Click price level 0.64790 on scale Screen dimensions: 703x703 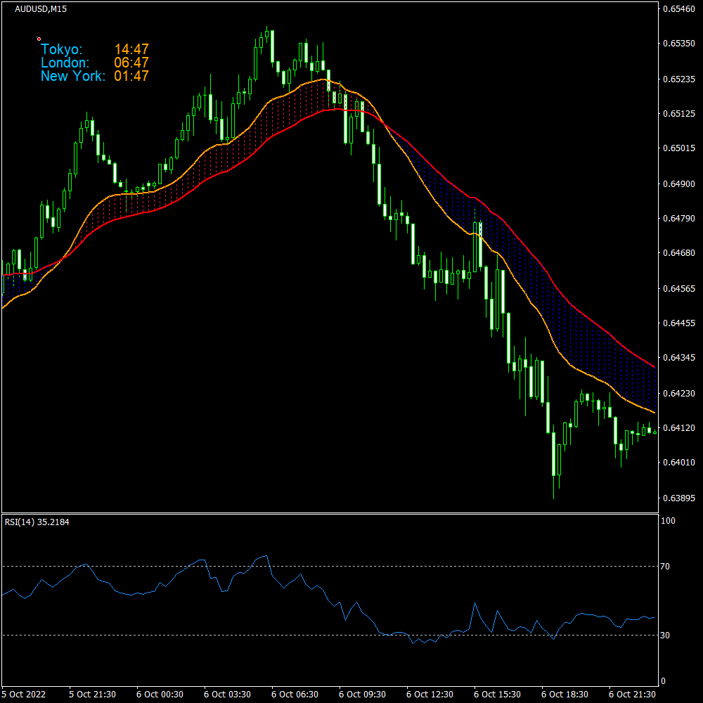[x=679, y=219]
